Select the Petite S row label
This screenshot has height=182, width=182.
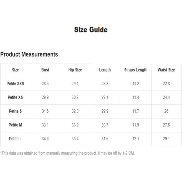coord(15,111)
